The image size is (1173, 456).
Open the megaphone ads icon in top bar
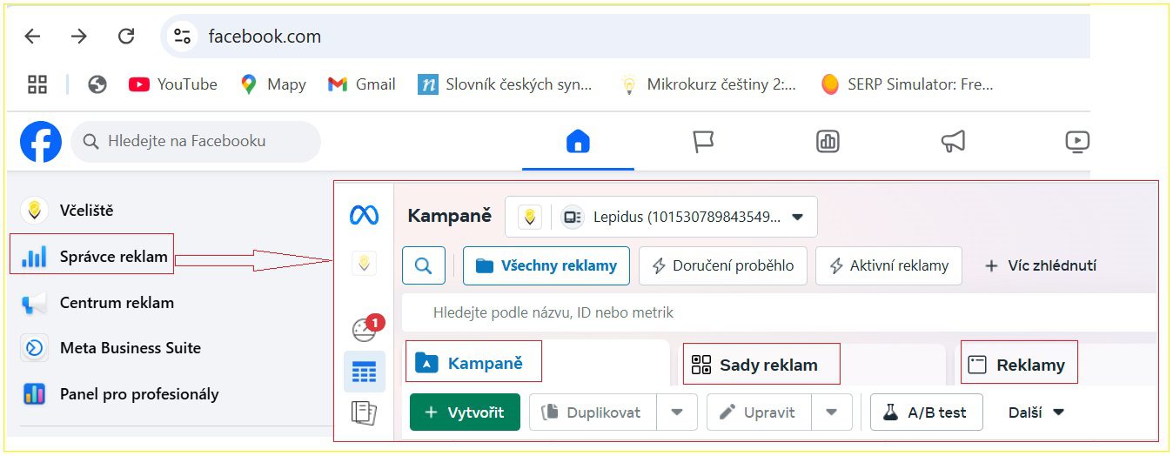953,141
